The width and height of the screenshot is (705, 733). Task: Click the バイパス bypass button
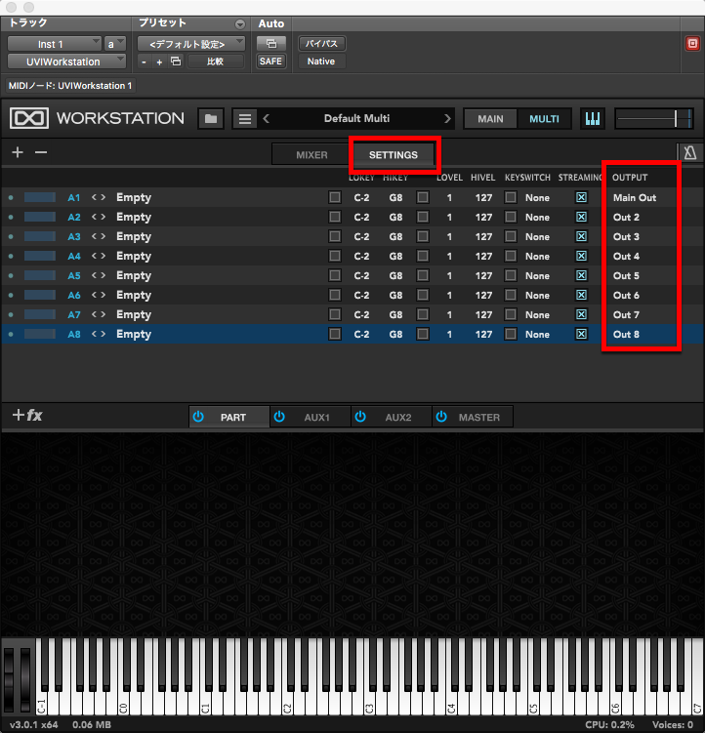point(321,44)
